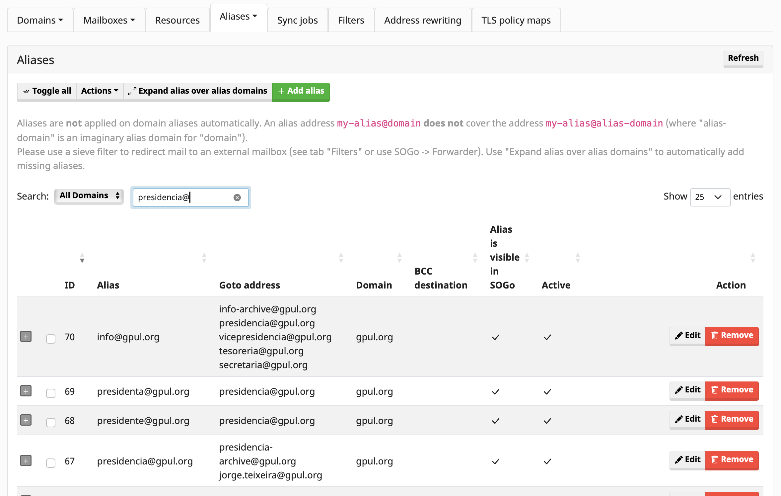Sort table by Action column arrows
781x496 pixels.
753,258
